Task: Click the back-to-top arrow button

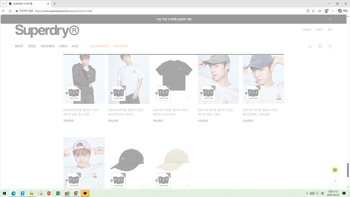Action: [x=335, y=181]
